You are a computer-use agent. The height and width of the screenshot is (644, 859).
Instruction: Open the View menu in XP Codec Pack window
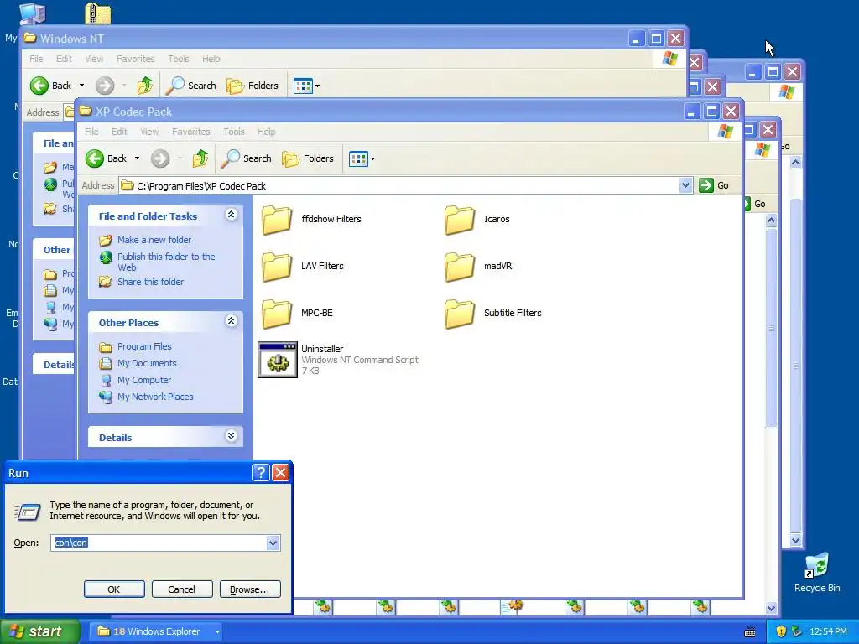pos(149,132)
